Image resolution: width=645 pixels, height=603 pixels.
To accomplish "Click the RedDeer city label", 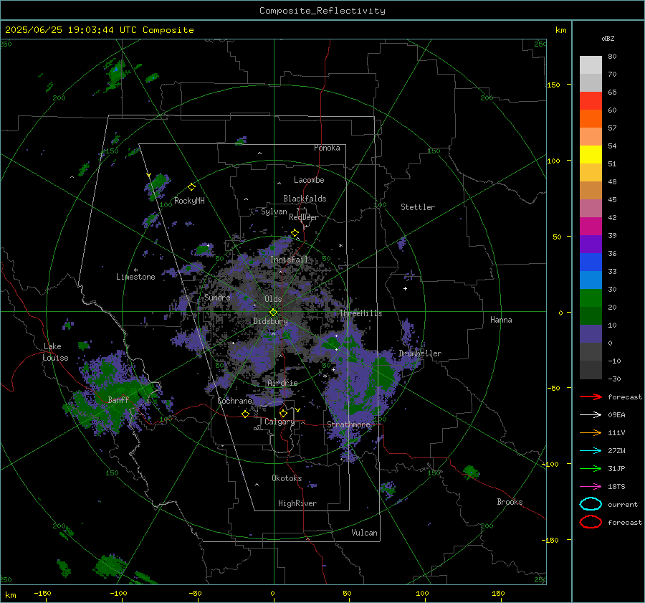I will pos(304,217).
